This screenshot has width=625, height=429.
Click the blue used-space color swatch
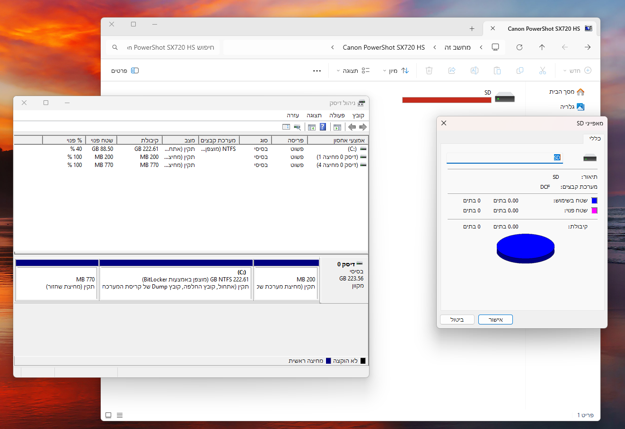pos(594,201)
